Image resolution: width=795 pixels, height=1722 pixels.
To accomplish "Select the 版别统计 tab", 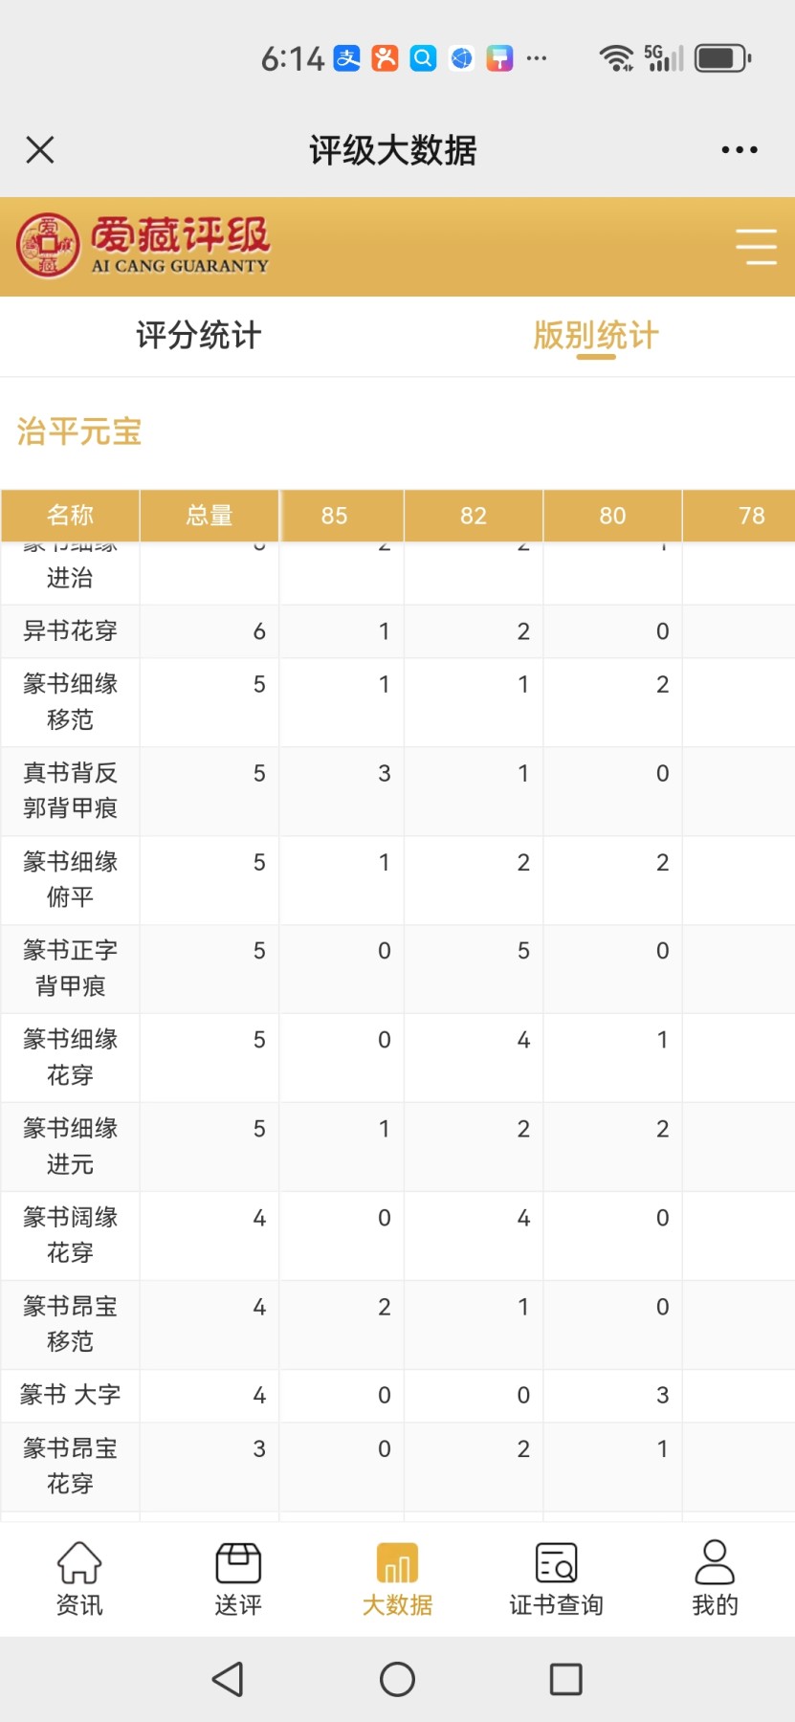I will [x=596, y=336].
